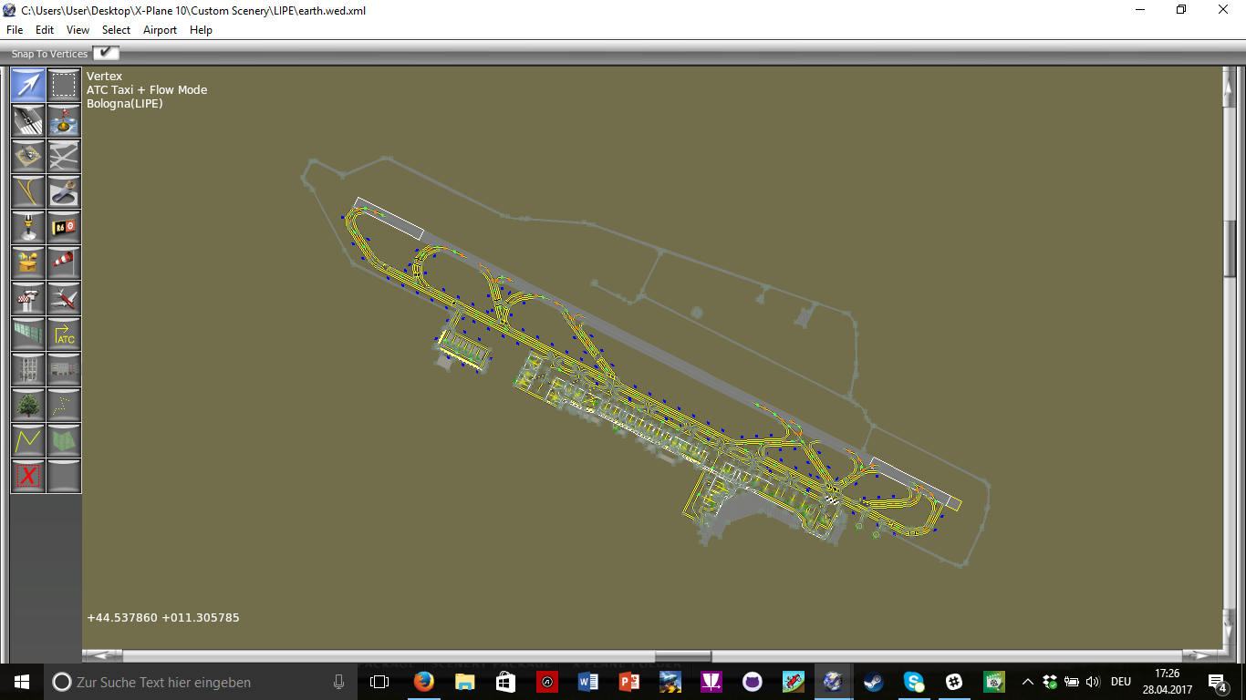Choose the Airport Boundary fence tool

pyautogui.click(x=28, y=335)
